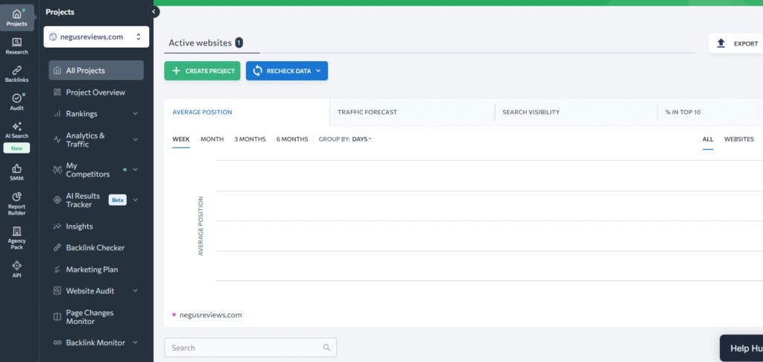Expand the My Competitors chevron
763x362 pixels.
click(x=136, y=170)
